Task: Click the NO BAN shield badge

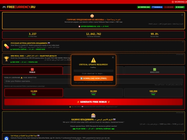Action: click(180, 7)
